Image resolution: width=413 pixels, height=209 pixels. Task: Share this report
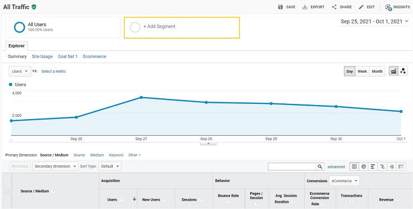[342, 7]
